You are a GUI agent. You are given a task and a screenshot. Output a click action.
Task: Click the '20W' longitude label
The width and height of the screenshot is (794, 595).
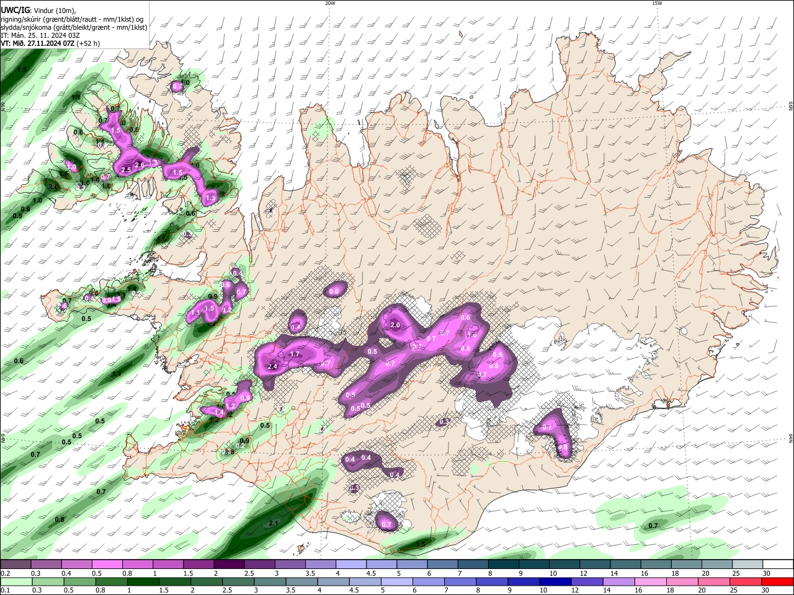coord(330,3)
